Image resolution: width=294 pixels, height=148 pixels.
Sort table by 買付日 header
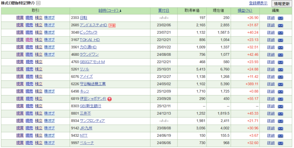(164, 11)
